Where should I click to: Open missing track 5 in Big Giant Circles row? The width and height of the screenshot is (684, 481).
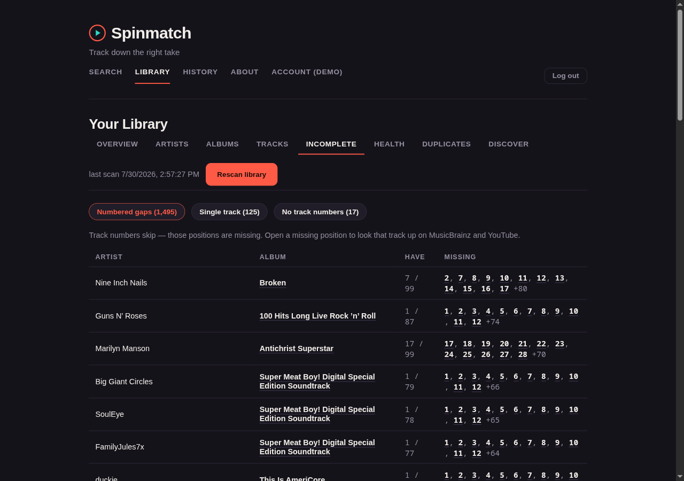(x=502, y=376)
